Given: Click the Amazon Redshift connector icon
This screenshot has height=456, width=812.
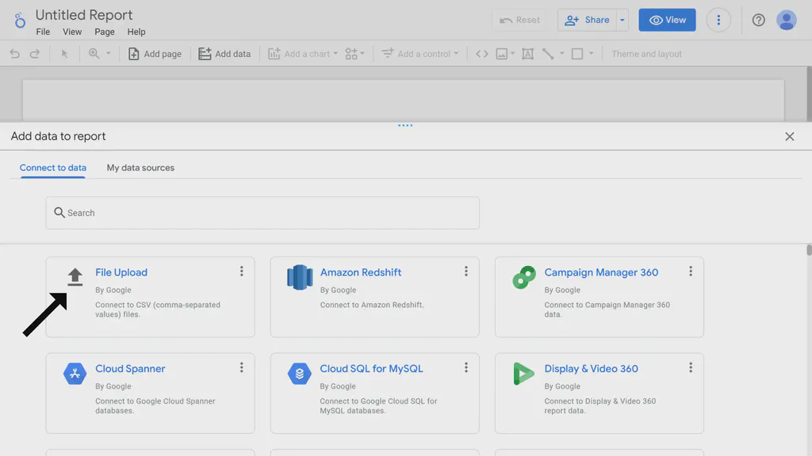Looking at the screenshot, I should point(299,276).
